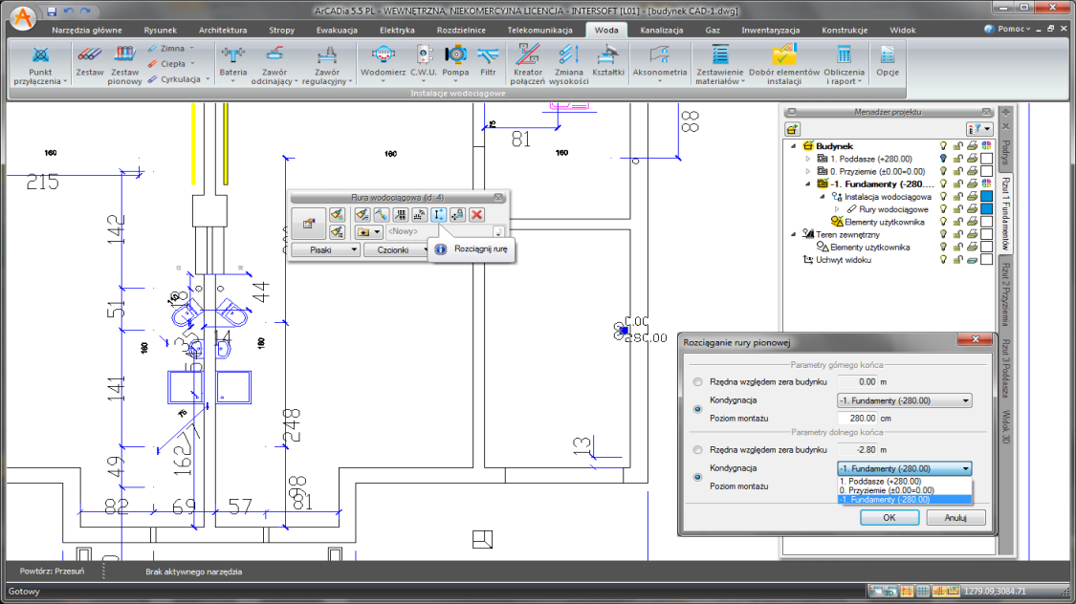Open Zestawienie materiałów list
This screenshot has width=1076, height=604.
(x=720, y=64)
